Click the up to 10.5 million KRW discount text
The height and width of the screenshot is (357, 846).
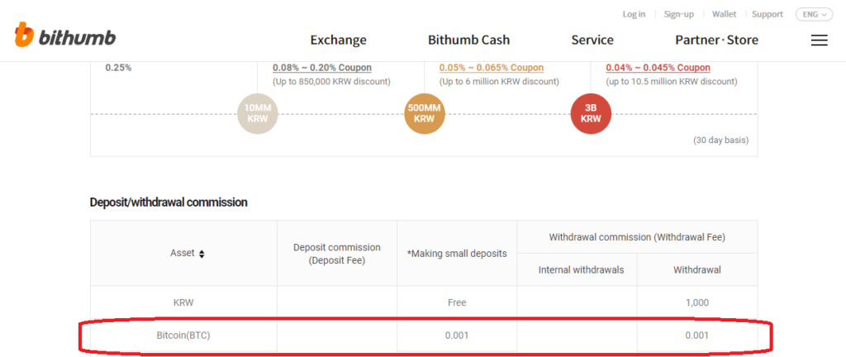click(672, 82)
